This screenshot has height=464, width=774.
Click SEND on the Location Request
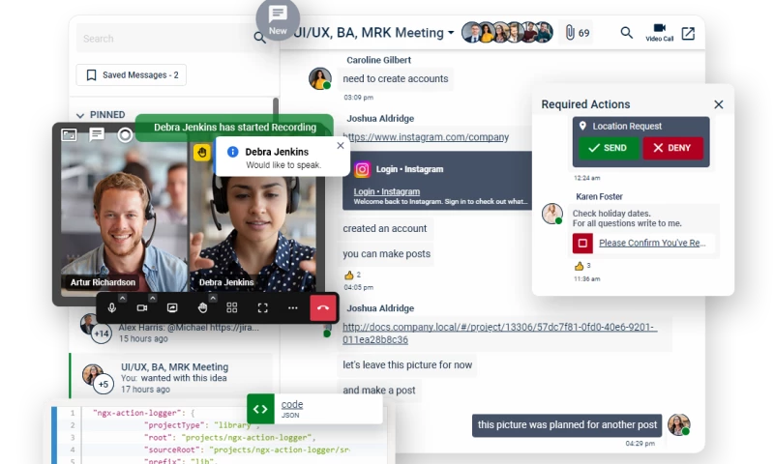point(609,148)
